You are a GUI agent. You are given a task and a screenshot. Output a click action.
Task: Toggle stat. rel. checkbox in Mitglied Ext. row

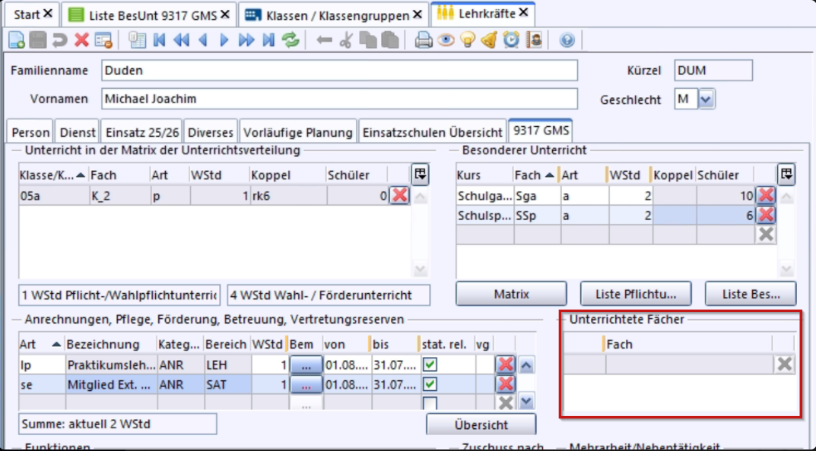430,384
